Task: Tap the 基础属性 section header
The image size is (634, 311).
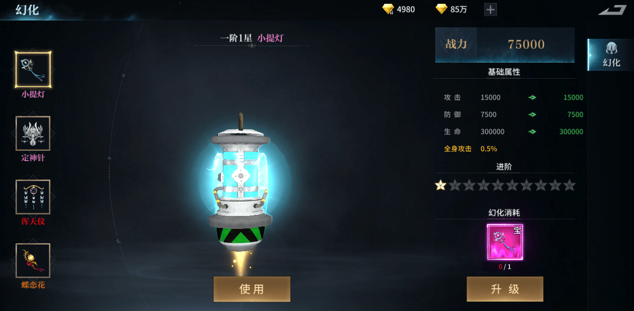Action: point(504,72)
